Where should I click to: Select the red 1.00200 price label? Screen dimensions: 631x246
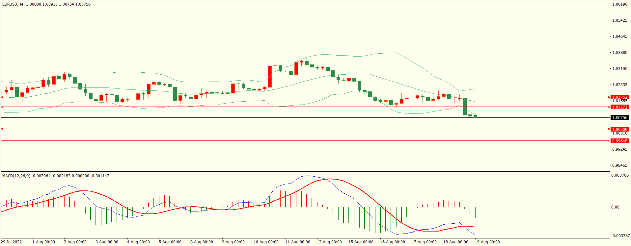tap(619, 129)
